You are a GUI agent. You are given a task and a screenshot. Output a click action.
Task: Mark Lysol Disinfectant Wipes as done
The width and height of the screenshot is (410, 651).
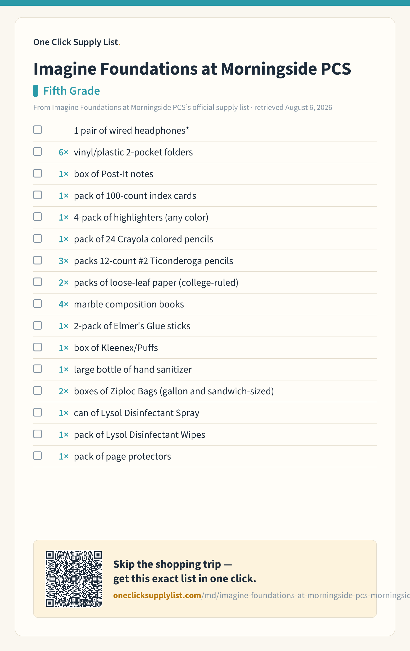(37, 434)
